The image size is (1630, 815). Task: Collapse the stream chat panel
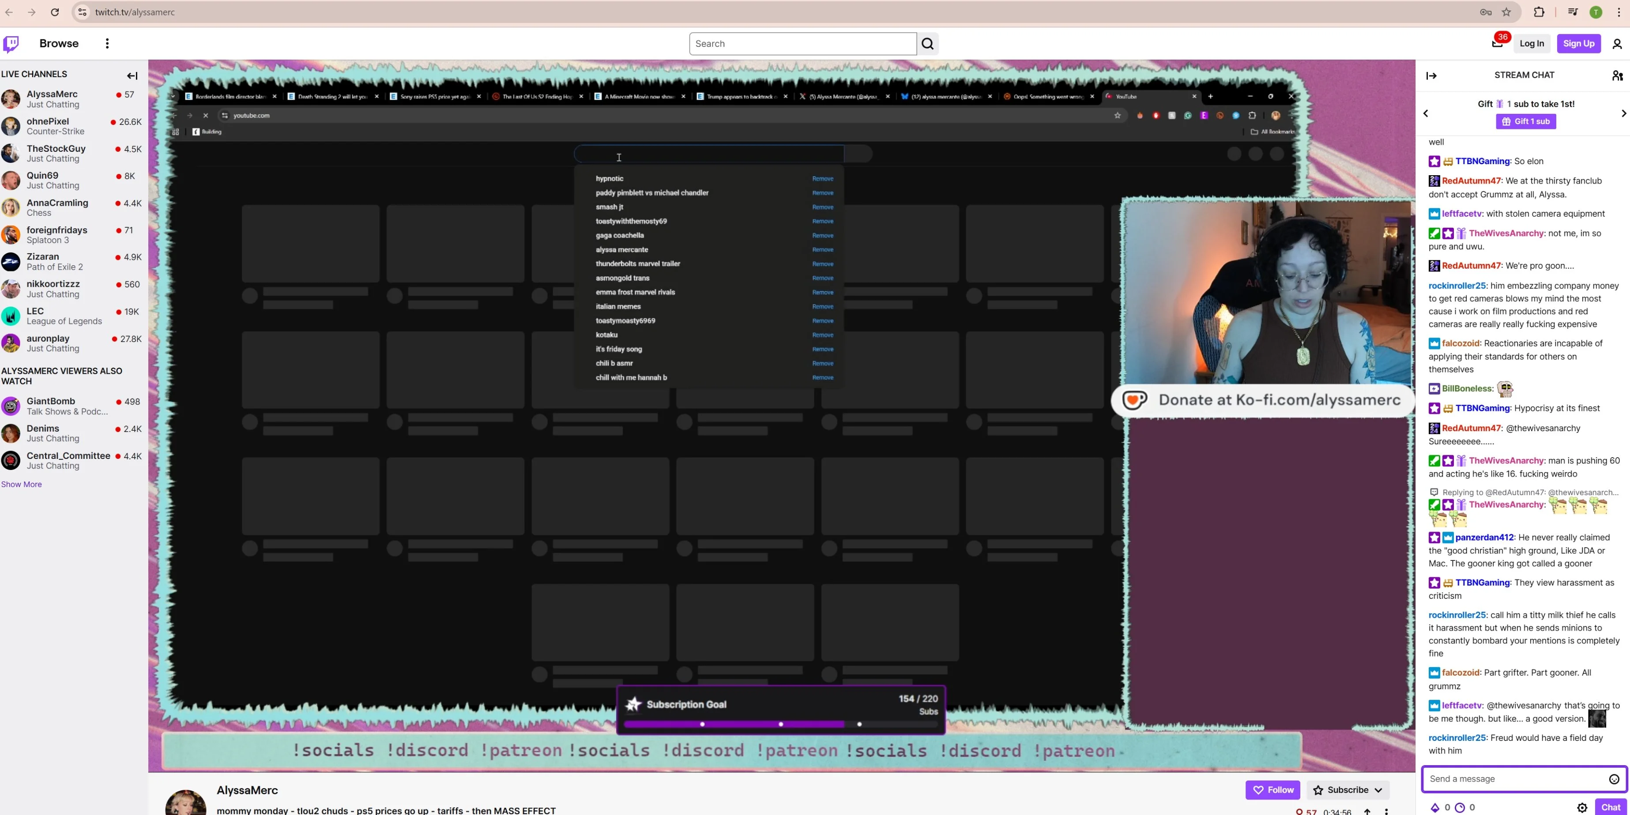point(1431,76)
